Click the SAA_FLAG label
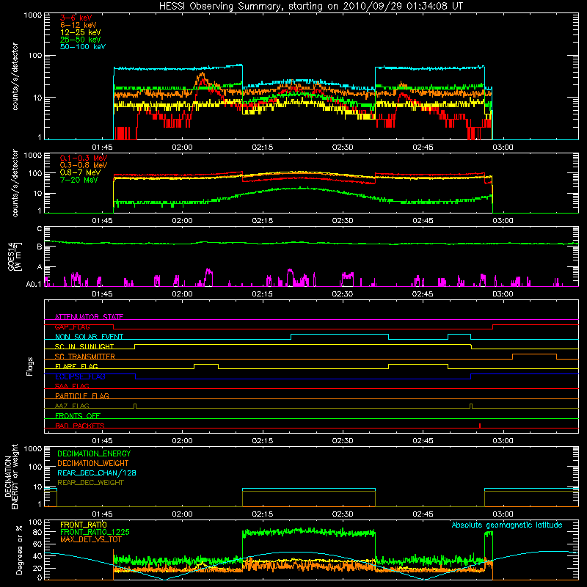Screen dimensions: 587x587 tap(72, 386)
